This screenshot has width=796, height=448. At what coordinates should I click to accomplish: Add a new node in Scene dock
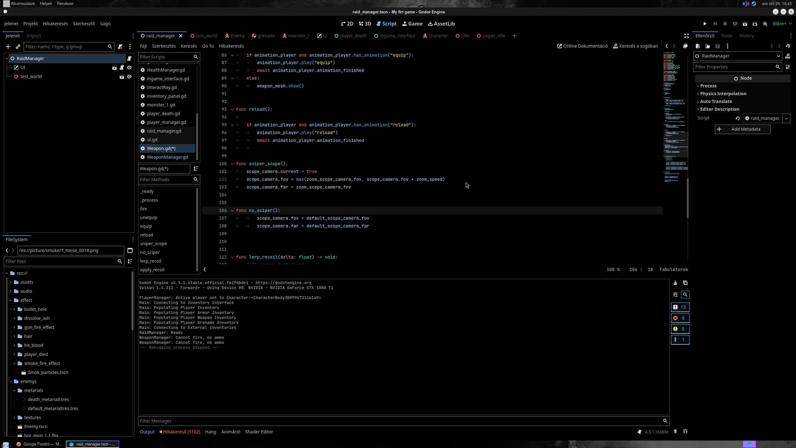(8, 46)
